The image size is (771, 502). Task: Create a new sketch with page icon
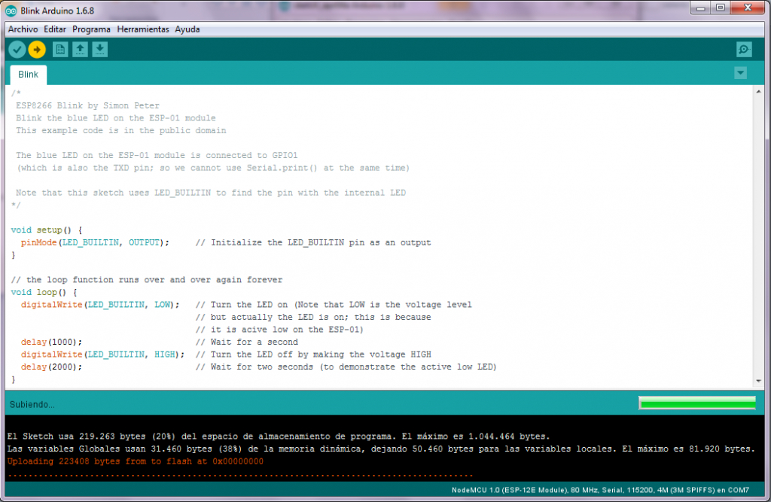(x=60, y=49)
